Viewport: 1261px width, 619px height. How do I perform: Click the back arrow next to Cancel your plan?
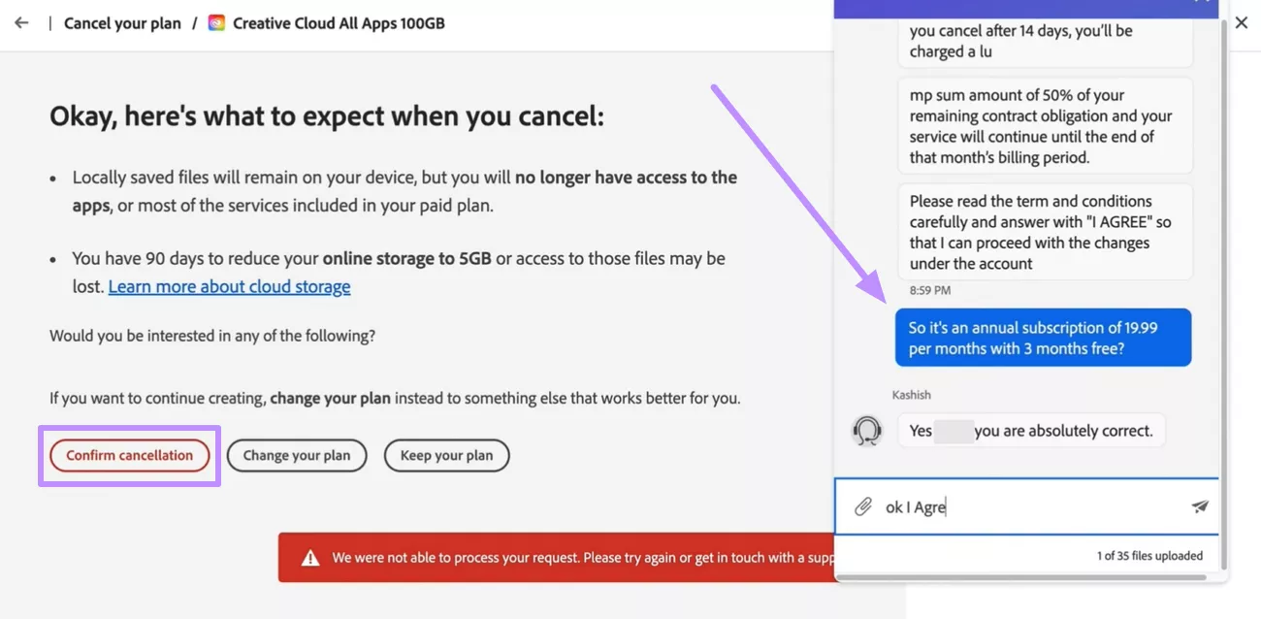pos(21,22)
